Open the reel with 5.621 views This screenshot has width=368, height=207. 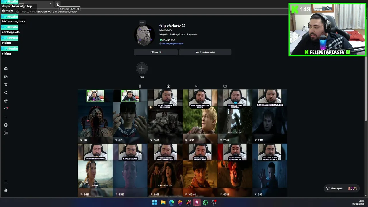click(95, 170)
